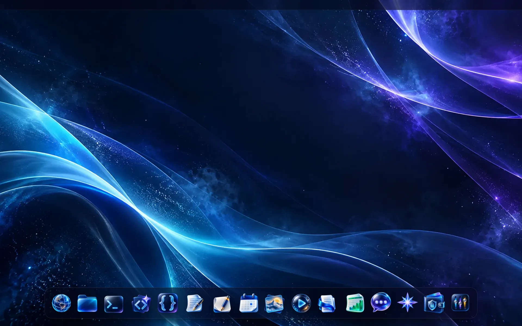Open the notepad with pencil icon

[x=222, y=303]
